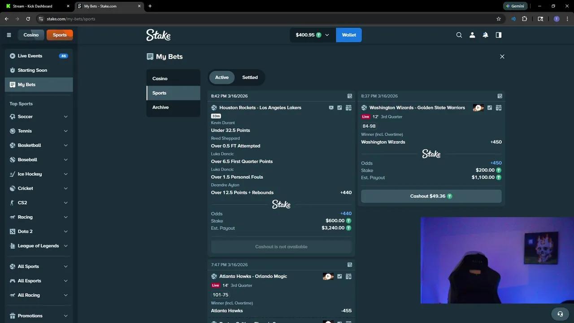Select Sports in My Bets menu
Viewport: 574px width, 323px height.
tap(173, 93)
